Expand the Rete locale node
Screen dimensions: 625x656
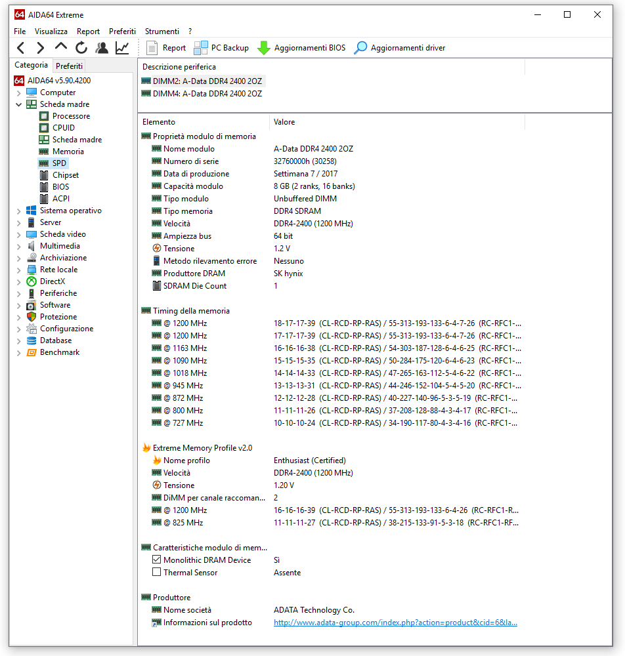(x=19, y=270)
